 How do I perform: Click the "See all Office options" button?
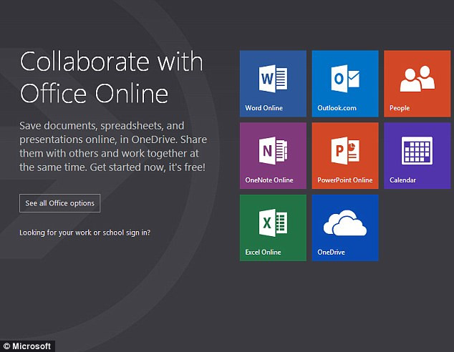[x=60, y=203]
